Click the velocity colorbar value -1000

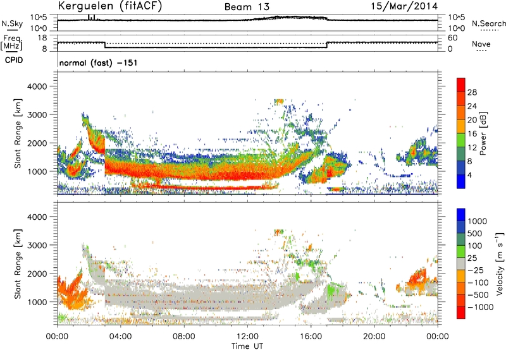481,307
